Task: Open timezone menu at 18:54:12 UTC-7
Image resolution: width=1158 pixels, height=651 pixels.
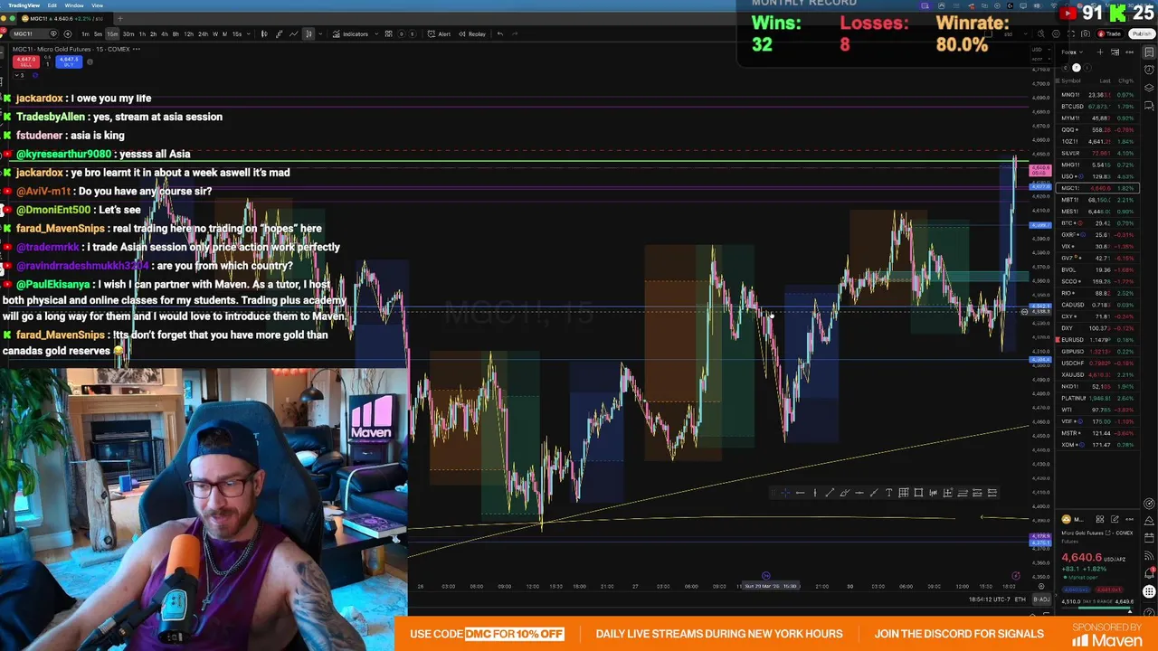Action: pyautogui.click(x=989, y=599)
